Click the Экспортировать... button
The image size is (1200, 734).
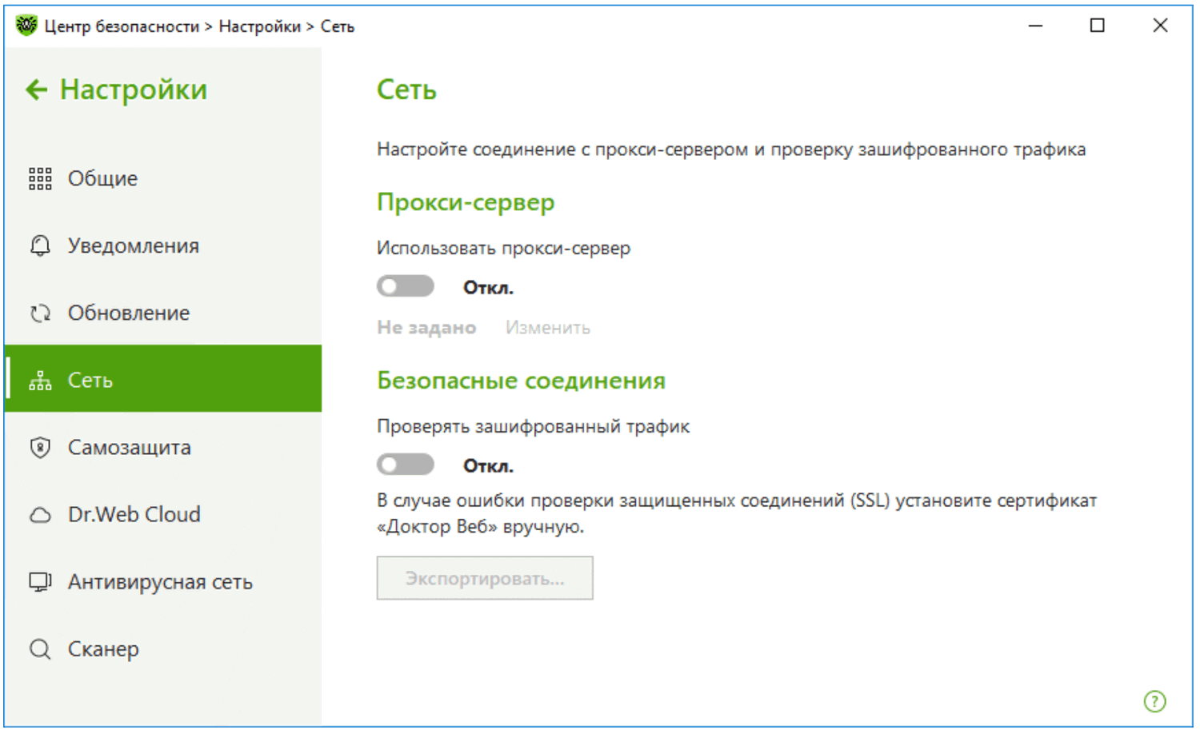pos(485,578)
